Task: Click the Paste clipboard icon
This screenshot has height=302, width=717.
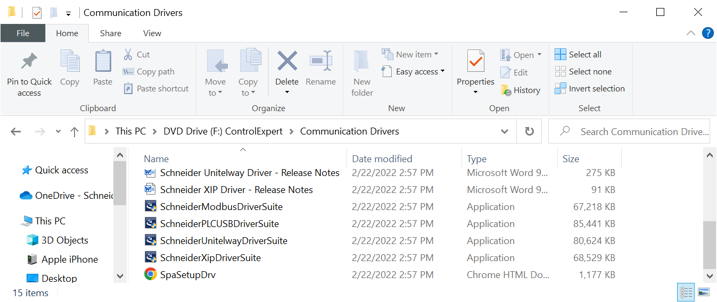Action: pyautogui.click(x=103, y=61)
